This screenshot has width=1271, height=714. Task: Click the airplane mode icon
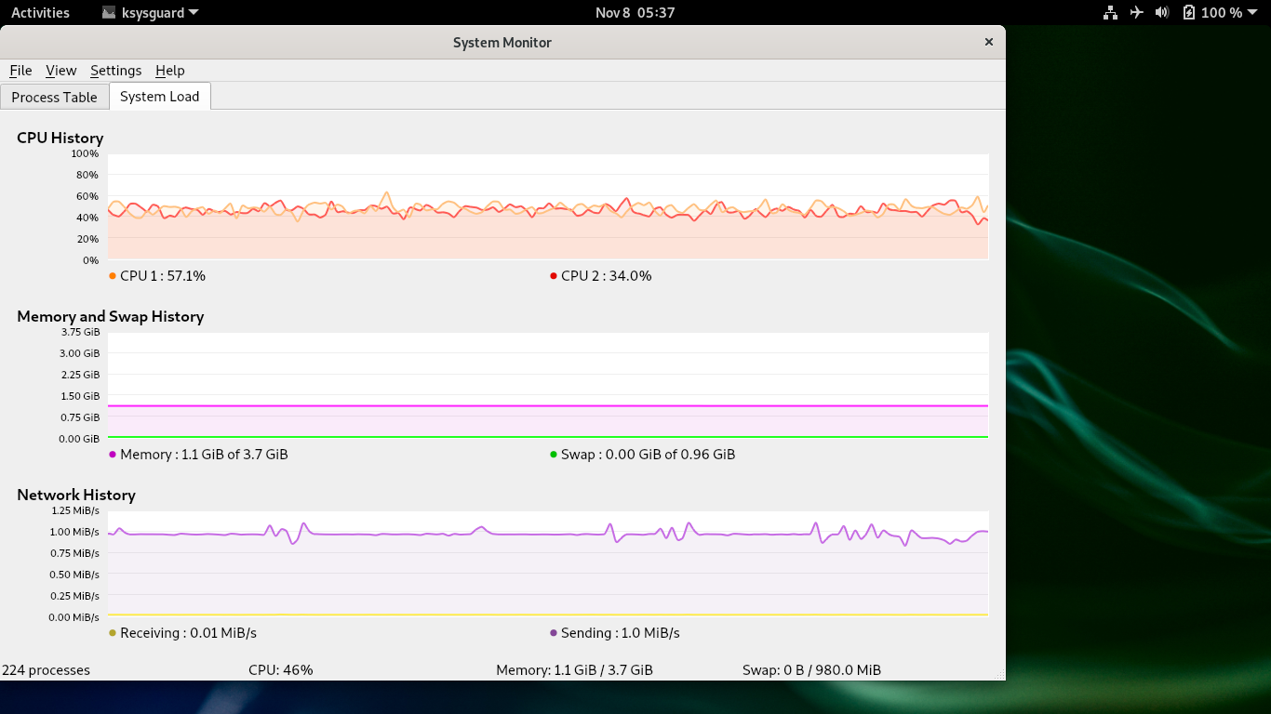(x=1136, y=12)
